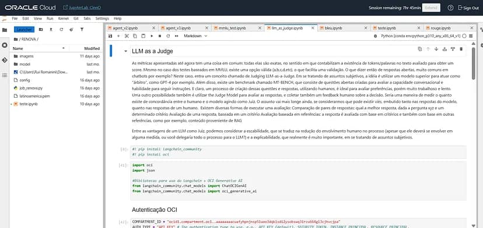Click the Extend session button
Screen dimensions: 483x228
click(431, 8)
